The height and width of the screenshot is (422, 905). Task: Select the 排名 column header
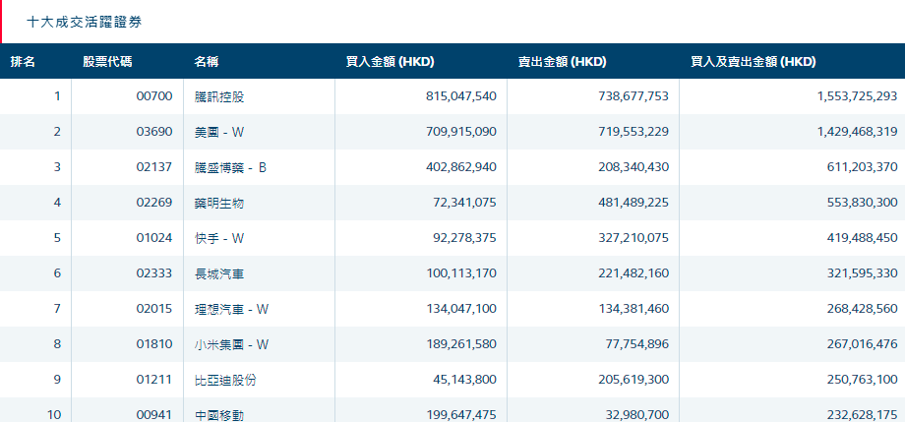click(23, 62)
